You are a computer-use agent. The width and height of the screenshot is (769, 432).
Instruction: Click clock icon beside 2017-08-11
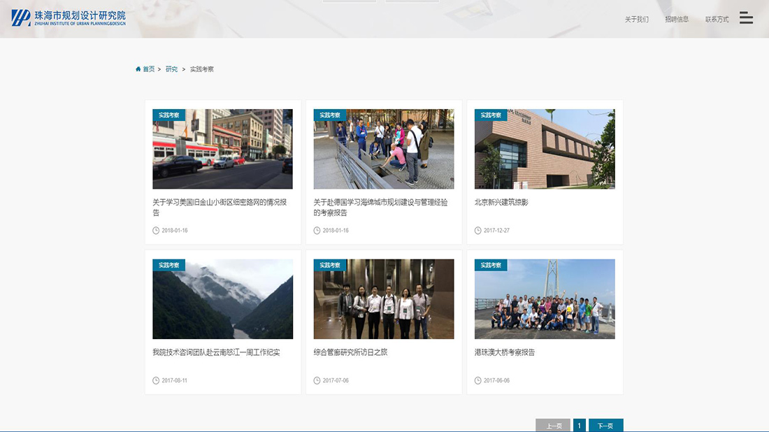pos(156,380)
